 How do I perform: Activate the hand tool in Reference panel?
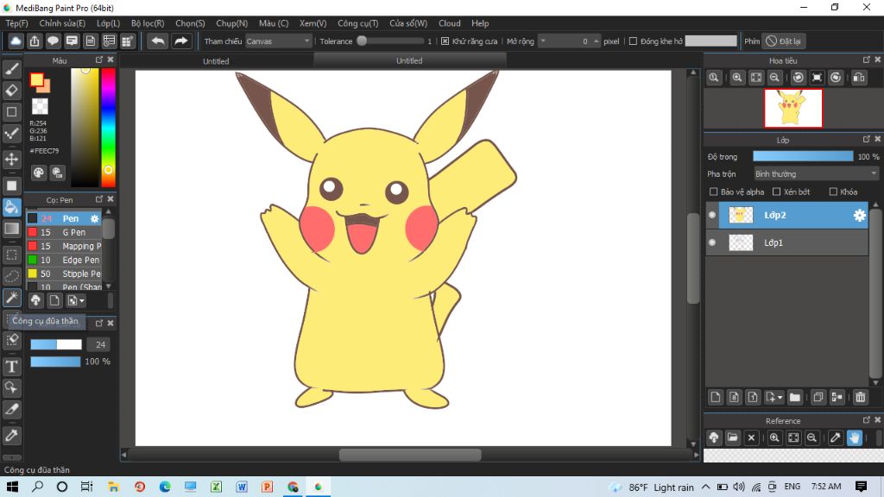(855, 437)
